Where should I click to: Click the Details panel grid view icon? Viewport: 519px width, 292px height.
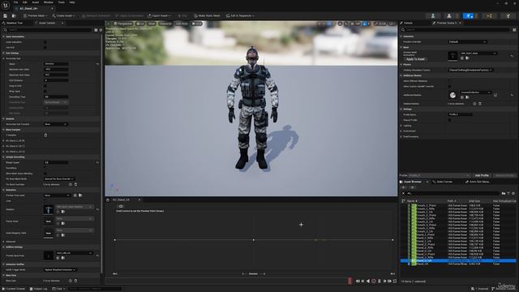coord(514,30)
